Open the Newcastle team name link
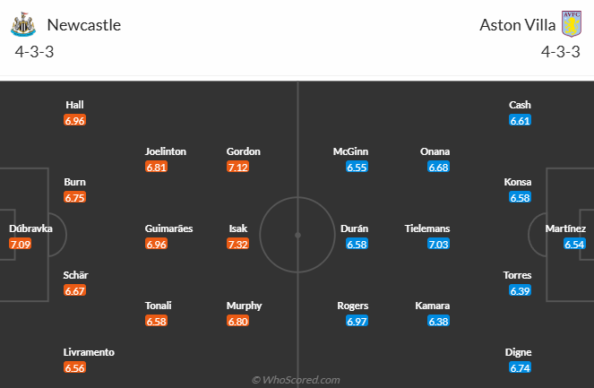 (x=83, y=25)
